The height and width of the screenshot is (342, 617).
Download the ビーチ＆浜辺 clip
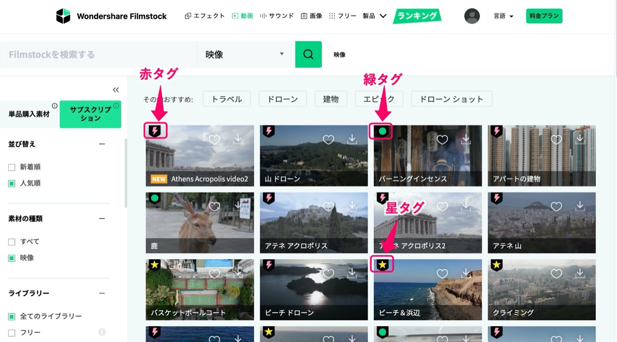(x=466, y=273)
